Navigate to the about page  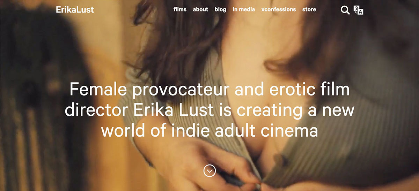coord(200,9)
